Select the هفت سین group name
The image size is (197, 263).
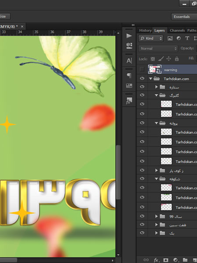tap(178, 225)
